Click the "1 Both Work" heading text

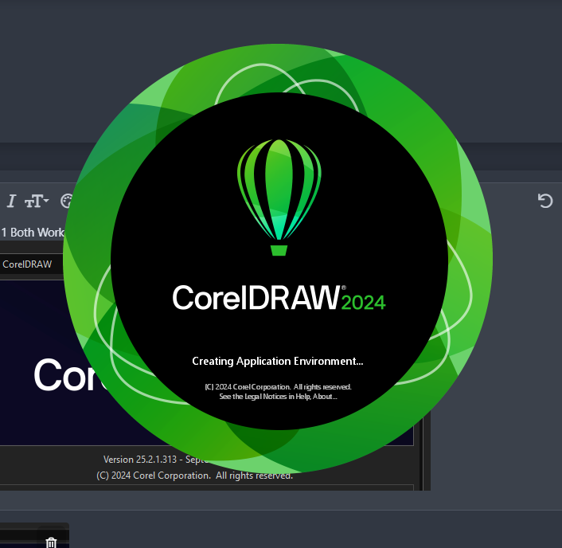[x=33, y=233]
